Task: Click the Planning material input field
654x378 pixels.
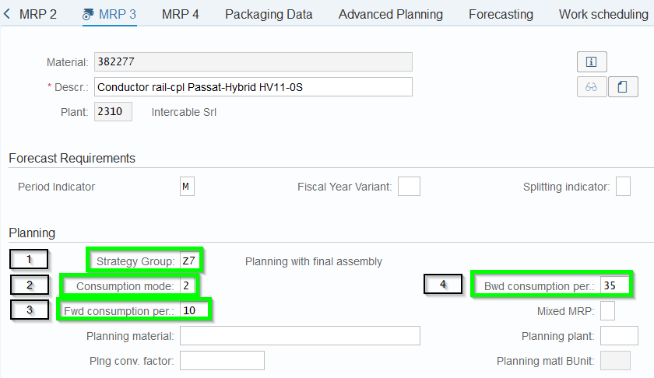Action: tap(300, 336)
